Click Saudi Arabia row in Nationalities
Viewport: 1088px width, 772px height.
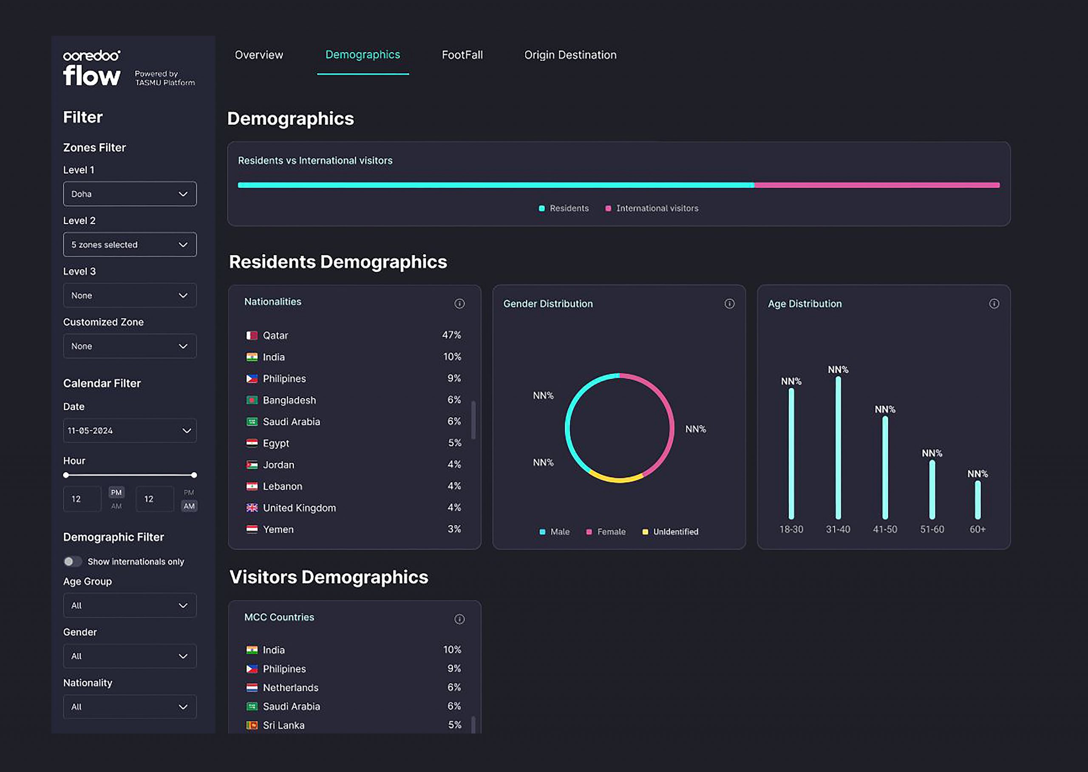[353, 421]
